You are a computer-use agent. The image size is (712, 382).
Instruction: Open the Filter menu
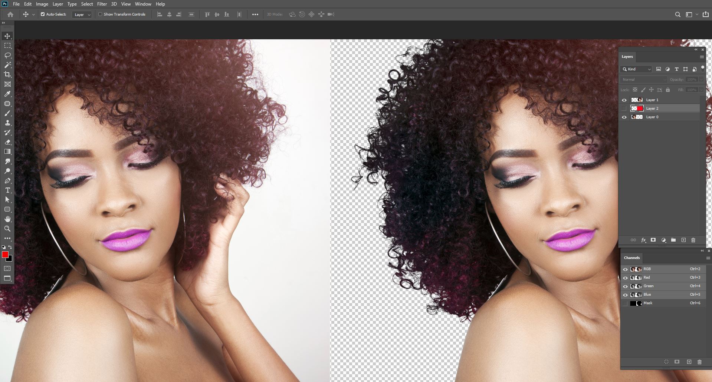point(102,4)
